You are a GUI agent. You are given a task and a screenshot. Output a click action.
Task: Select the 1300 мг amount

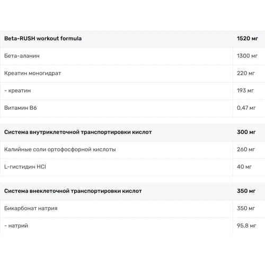click(x=247, y=56)
